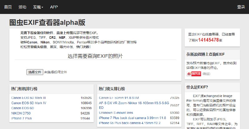Click the (粉丝) followers text
Viewport: 249px width, 129px height.
tap(206, 74)
